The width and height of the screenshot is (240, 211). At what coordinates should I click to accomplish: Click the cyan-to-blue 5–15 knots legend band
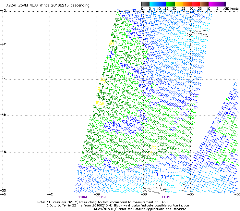click(158, 4)
